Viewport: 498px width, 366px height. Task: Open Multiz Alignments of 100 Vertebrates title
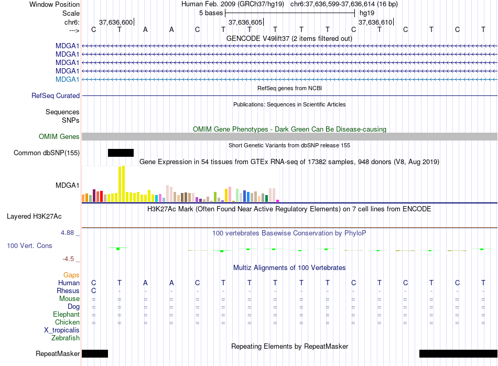point(289,268)
